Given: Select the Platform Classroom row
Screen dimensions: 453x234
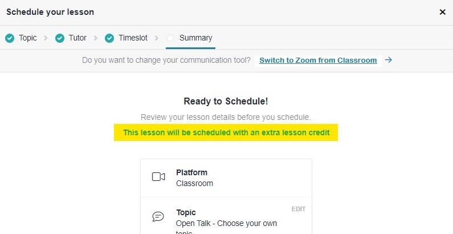Looking at the screenshot, I should coord(226,177).
